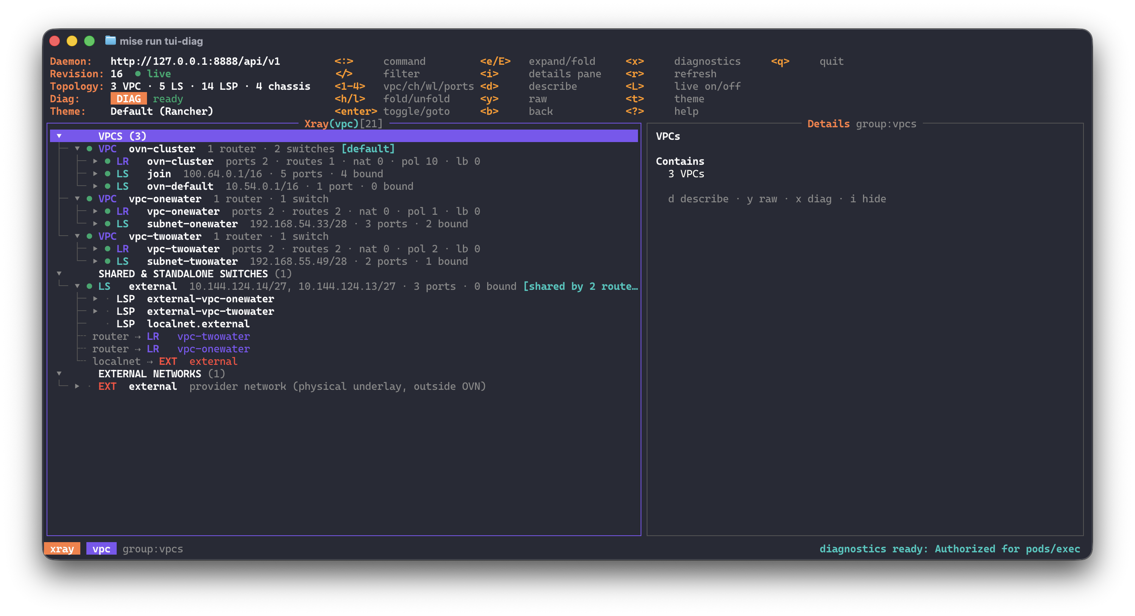Click the <L> live on/off shortcut
Image resolution: width=1135 pixels, height=616 pixels.
683,86
